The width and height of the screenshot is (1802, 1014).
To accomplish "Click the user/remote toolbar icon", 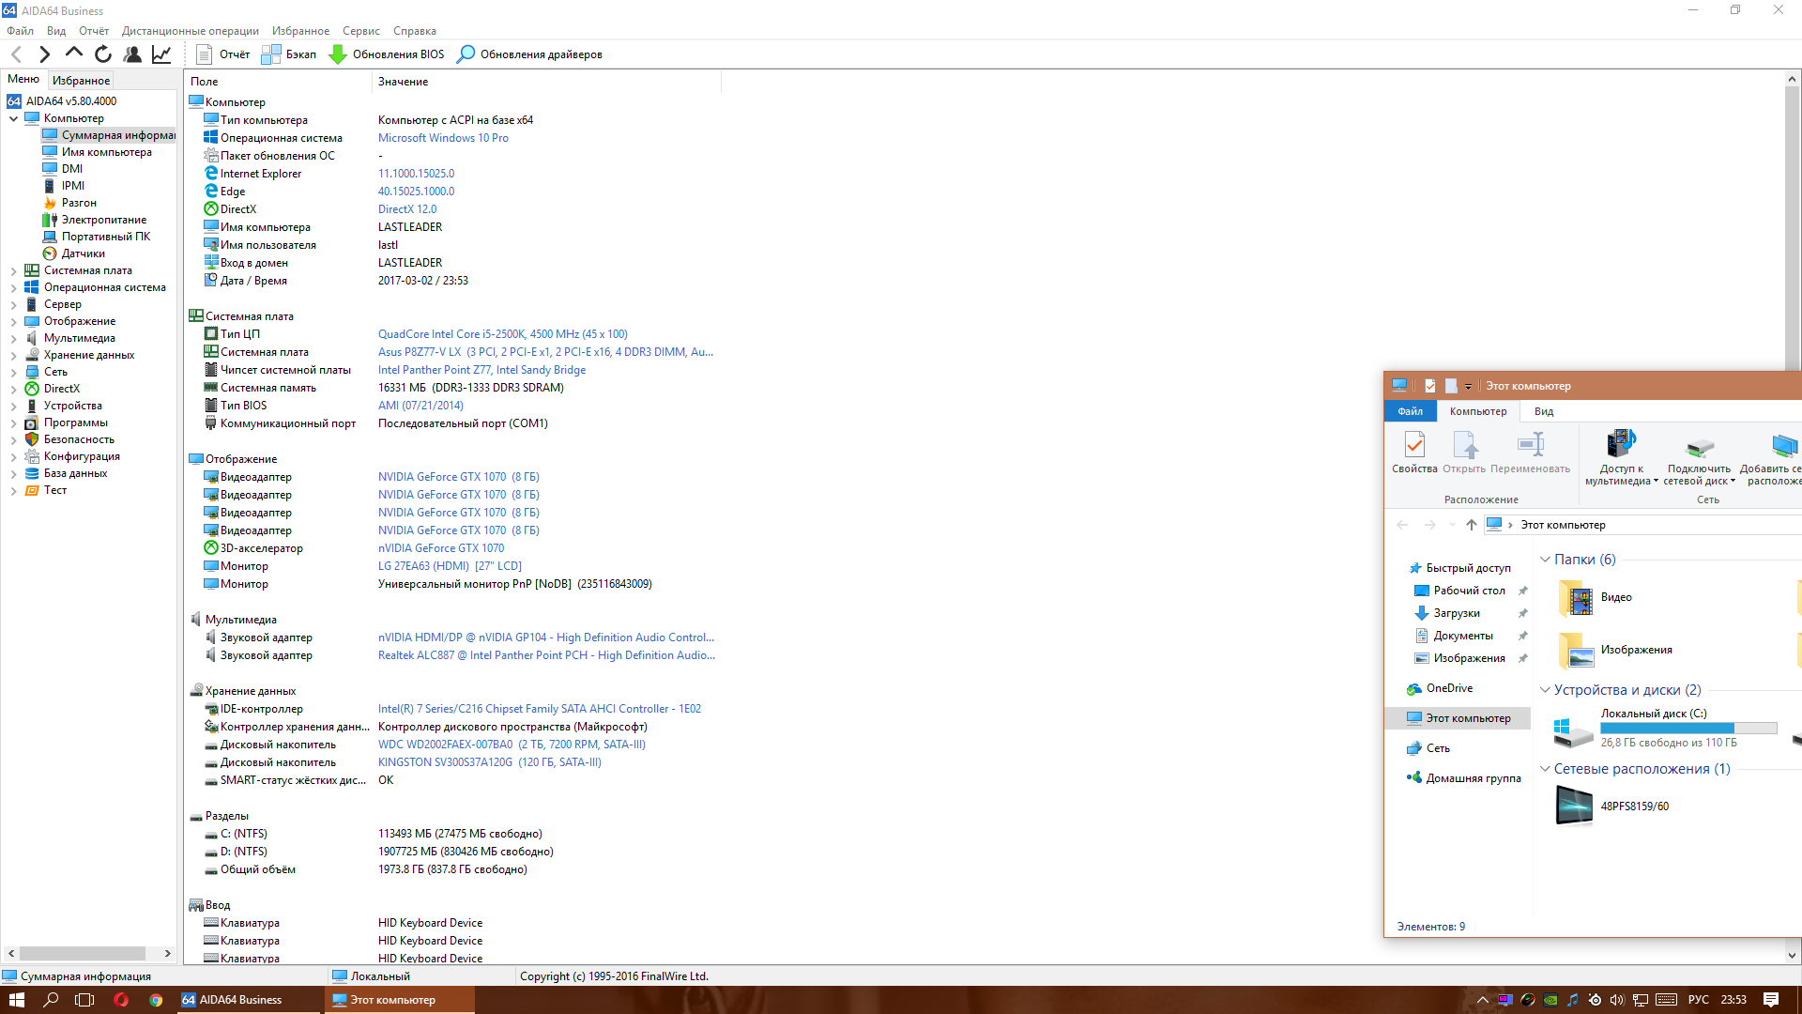I will 132,54.
